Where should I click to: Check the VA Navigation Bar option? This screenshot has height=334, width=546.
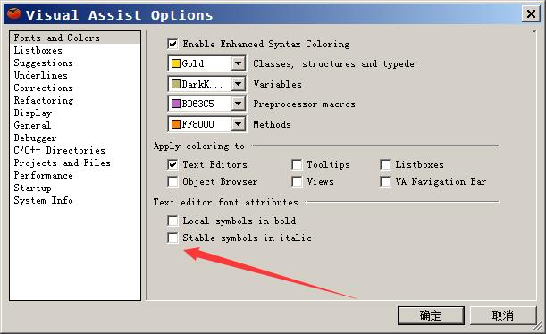(x=385, y=181)
